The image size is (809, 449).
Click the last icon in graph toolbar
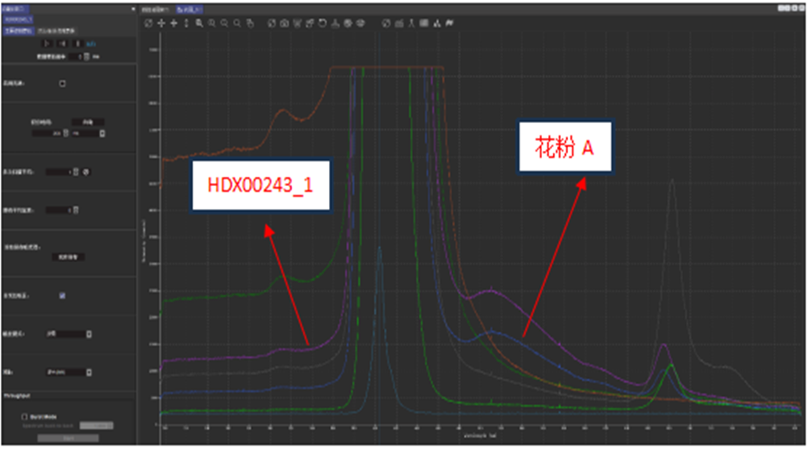[x=449, y=23]
